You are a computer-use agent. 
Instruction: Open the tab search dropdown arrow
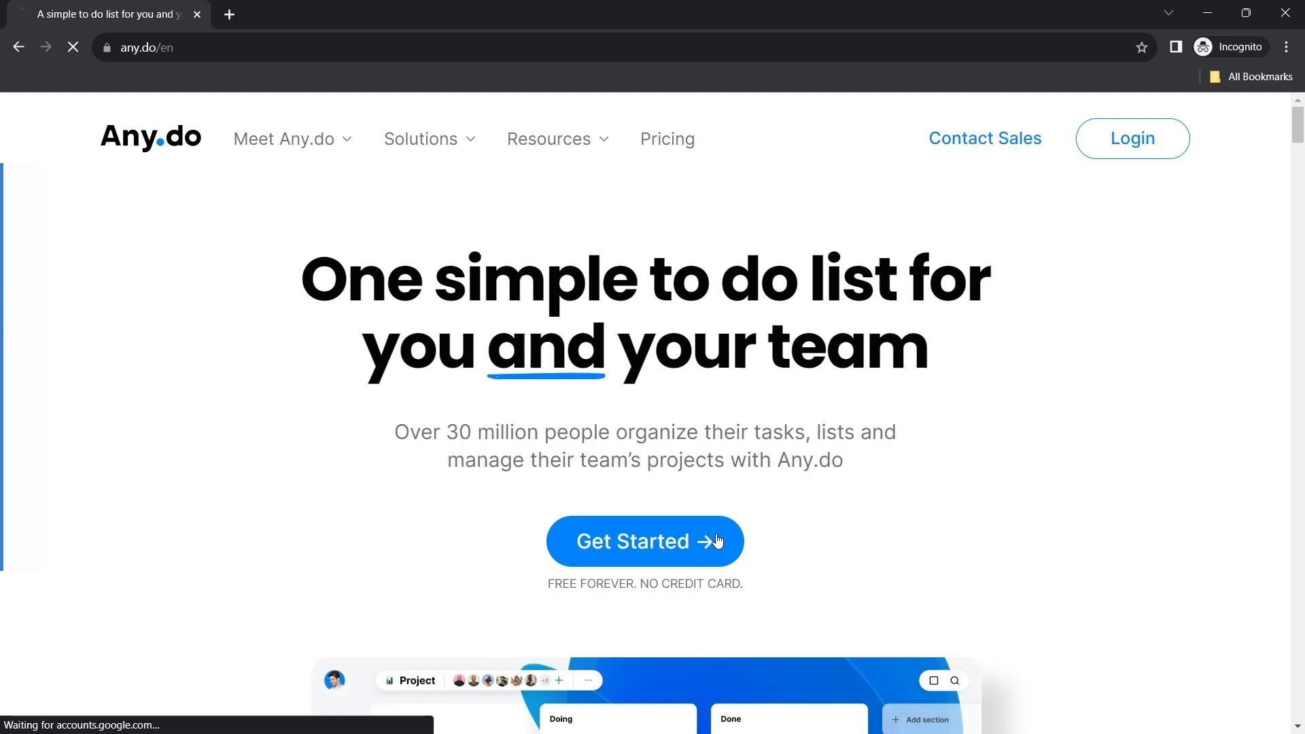coord(1168,13)
